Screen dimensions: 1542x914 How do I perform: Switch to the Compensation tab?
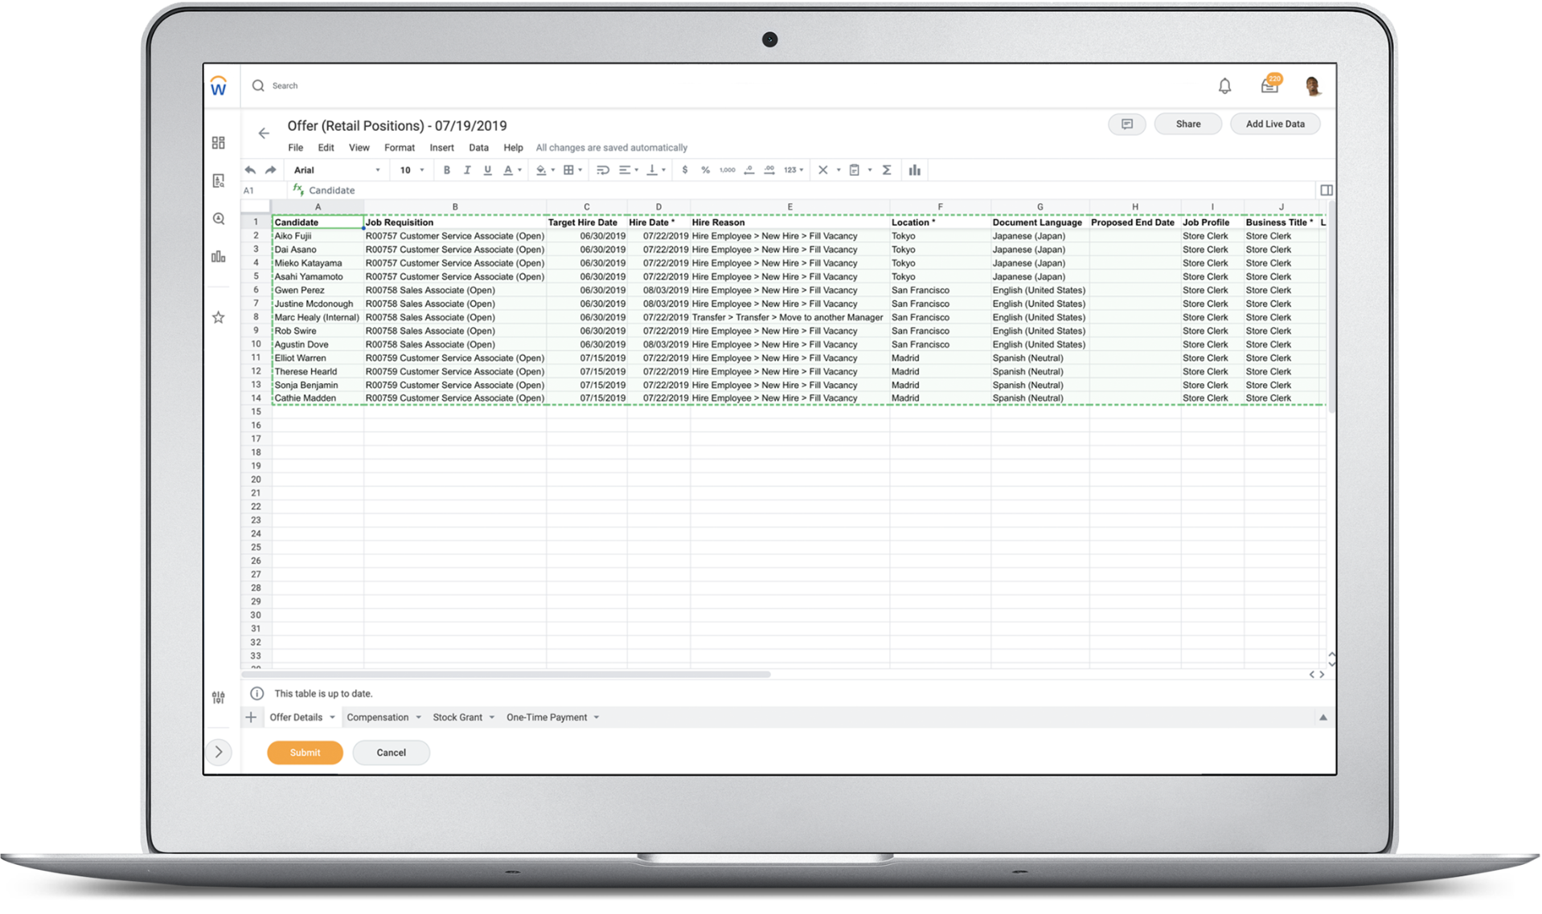(x=379, y=716)
